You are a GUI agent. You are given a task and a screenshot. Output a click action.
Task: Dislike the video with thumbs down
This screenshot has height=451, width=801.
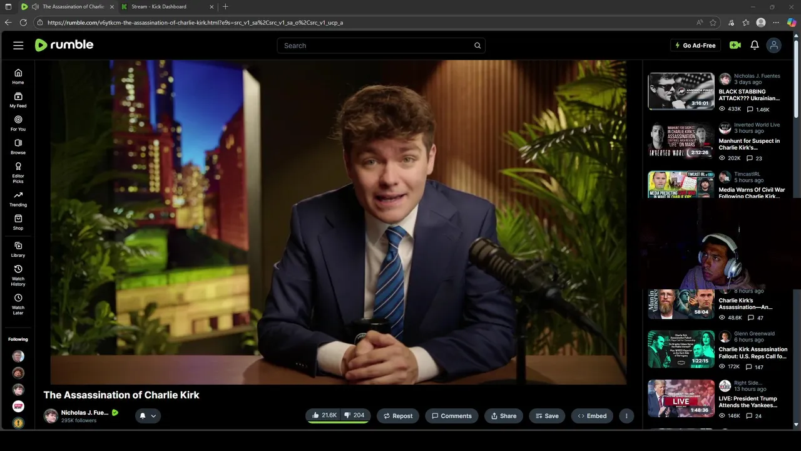pos(354,415)
